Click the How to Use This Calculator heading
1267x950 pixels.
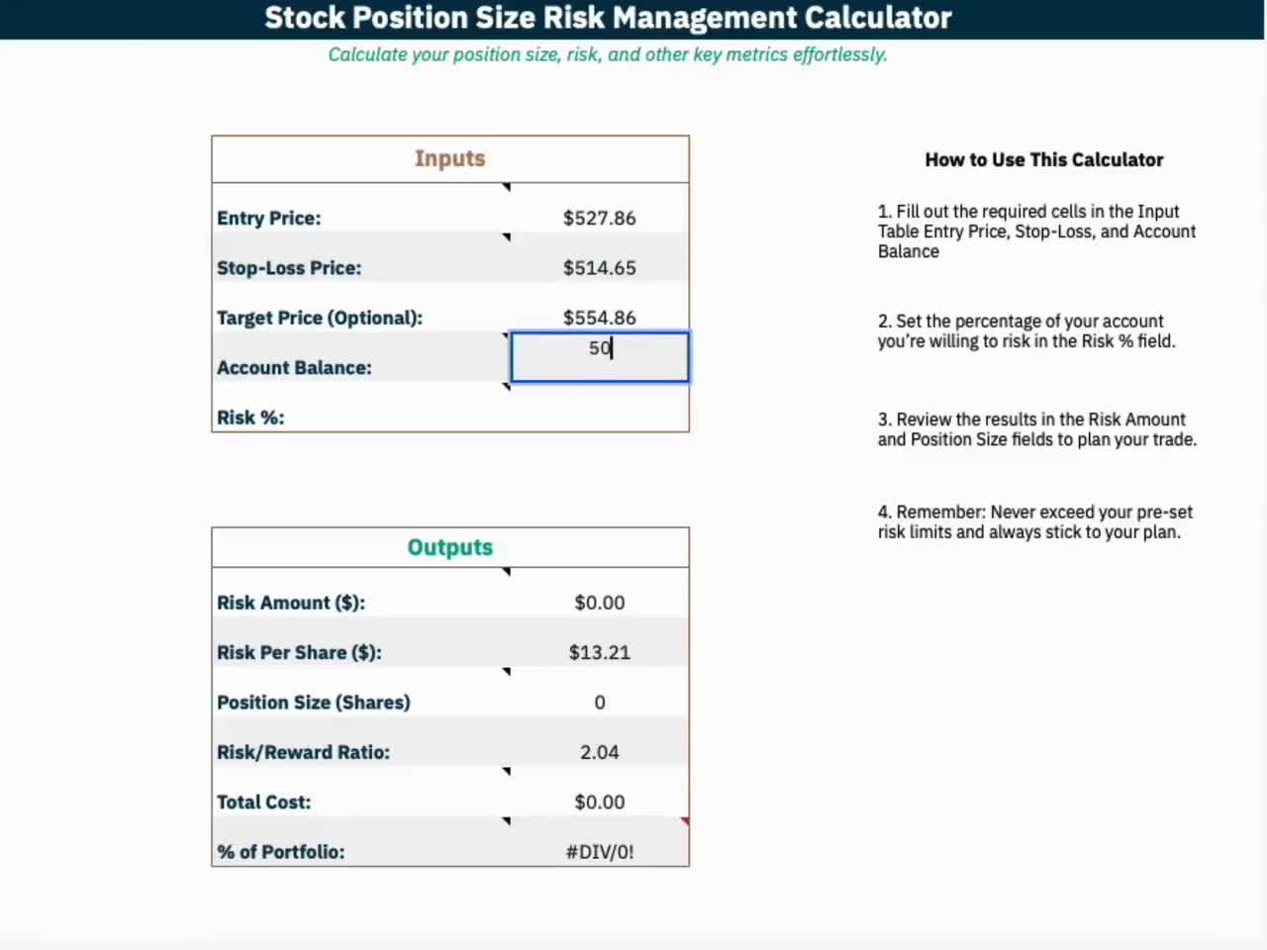(1044, 159)
